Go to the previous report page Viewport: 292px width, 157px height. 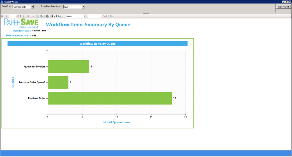coord(6,16)
